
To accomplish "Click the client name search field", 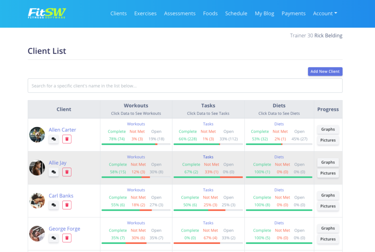I will tap(185, 86).
